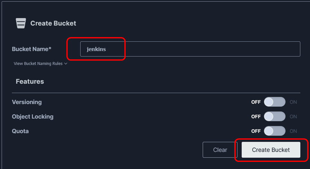This screenshot has height=169, width=310.
Task: Click the Bucket Name* field label
Action: pos(32,49)
